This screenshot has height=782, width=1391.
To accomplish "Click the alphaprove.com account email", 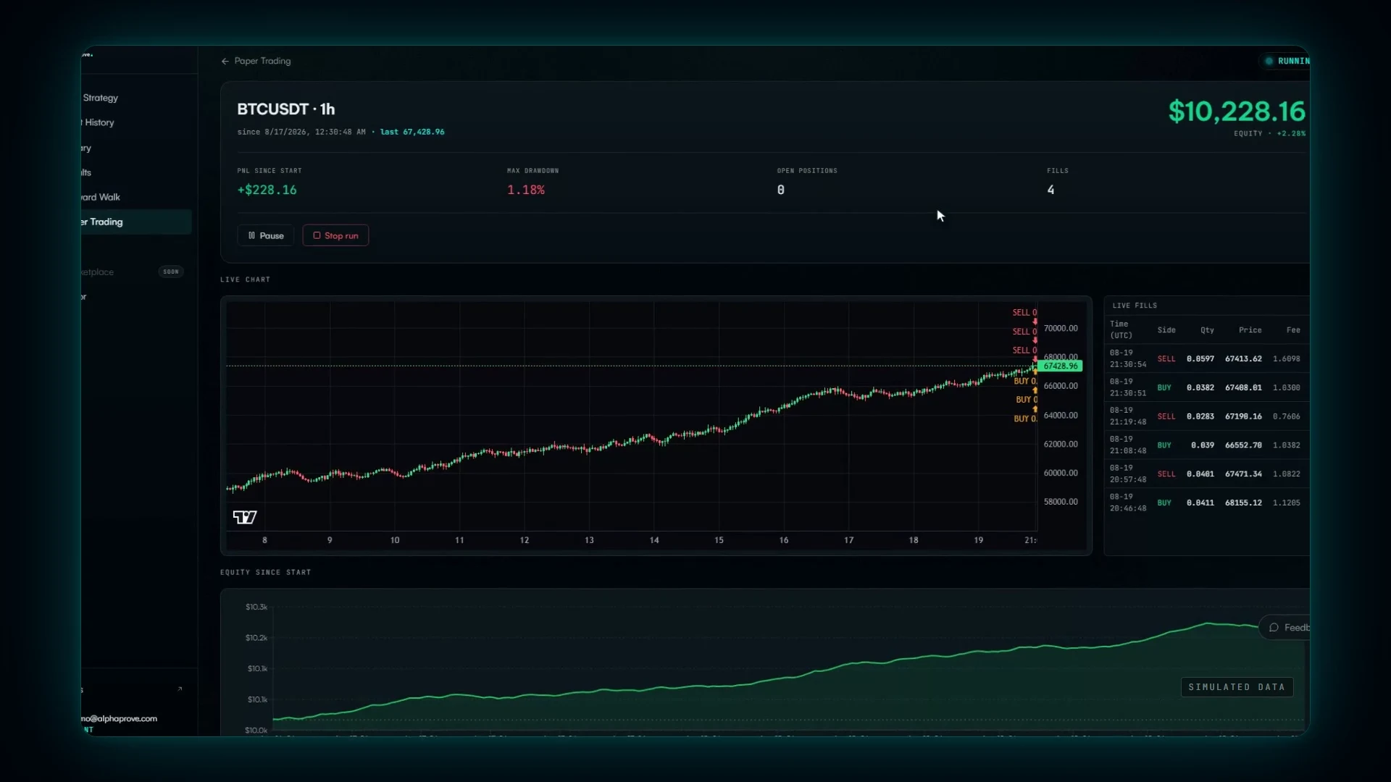I will pos(119,719).
